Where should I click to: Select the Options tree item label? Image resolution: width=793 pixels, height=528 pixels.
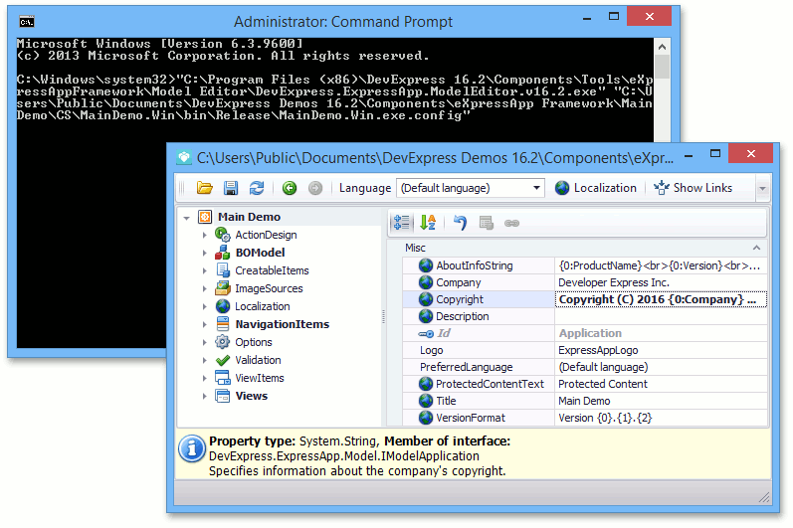(x=254, y=342)
